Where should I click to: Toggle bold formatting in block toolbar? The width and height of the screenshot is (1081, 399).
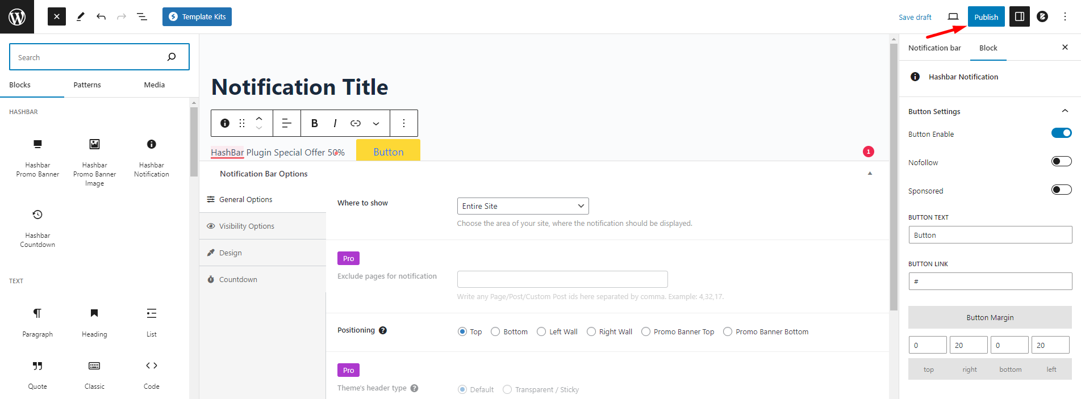pyautogui.click(x=314, y=123)
